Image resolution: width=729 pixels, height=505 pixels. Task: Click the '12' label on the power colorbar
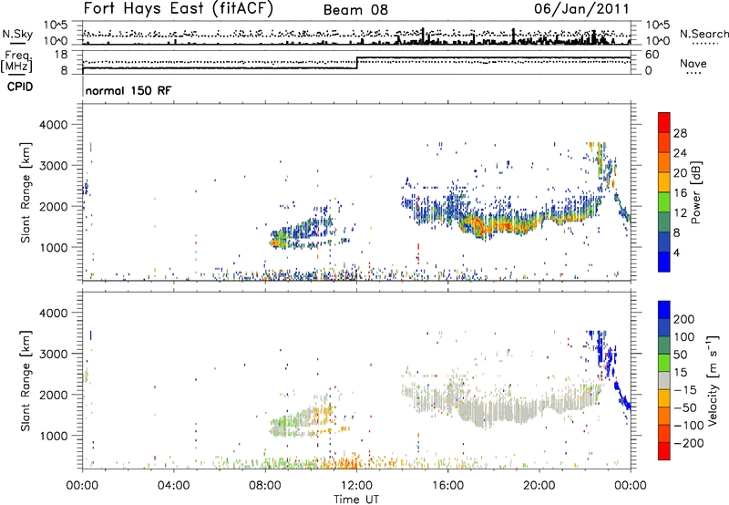click(x=680, y=213)
